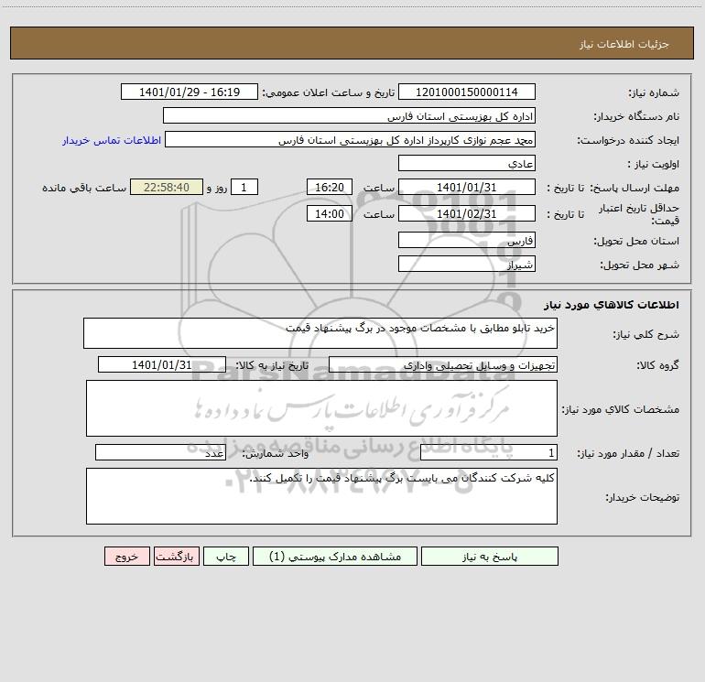
Task: Click the countdown timer 22:58:40
Action: [167, 187]
